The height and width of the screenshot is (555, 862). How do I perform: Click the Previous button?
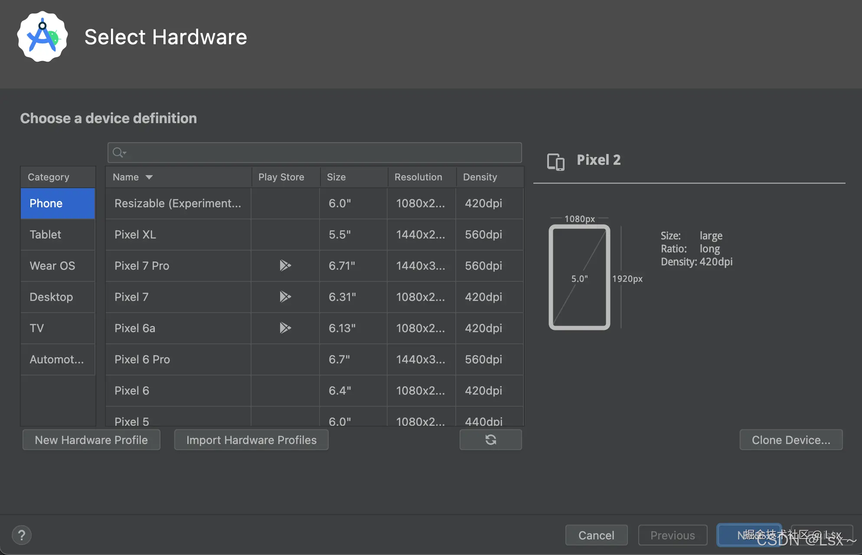[x=673, y=535]
